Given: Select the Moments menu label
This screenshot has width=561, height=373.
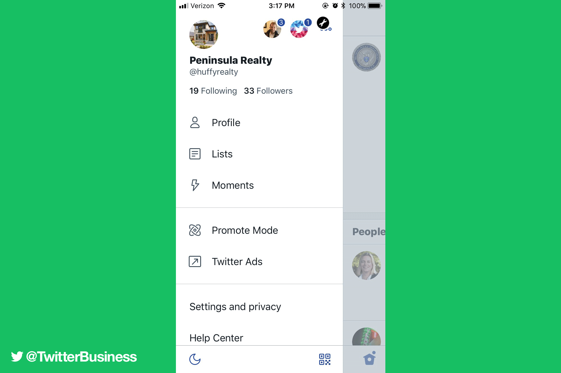Looking at the screenshot, I should [x=233, y=185].
